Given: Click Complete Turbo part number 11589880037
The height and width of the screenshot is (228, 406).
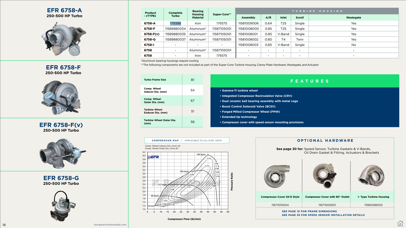Looking at the screenshot, I should [x=175, y=40].
